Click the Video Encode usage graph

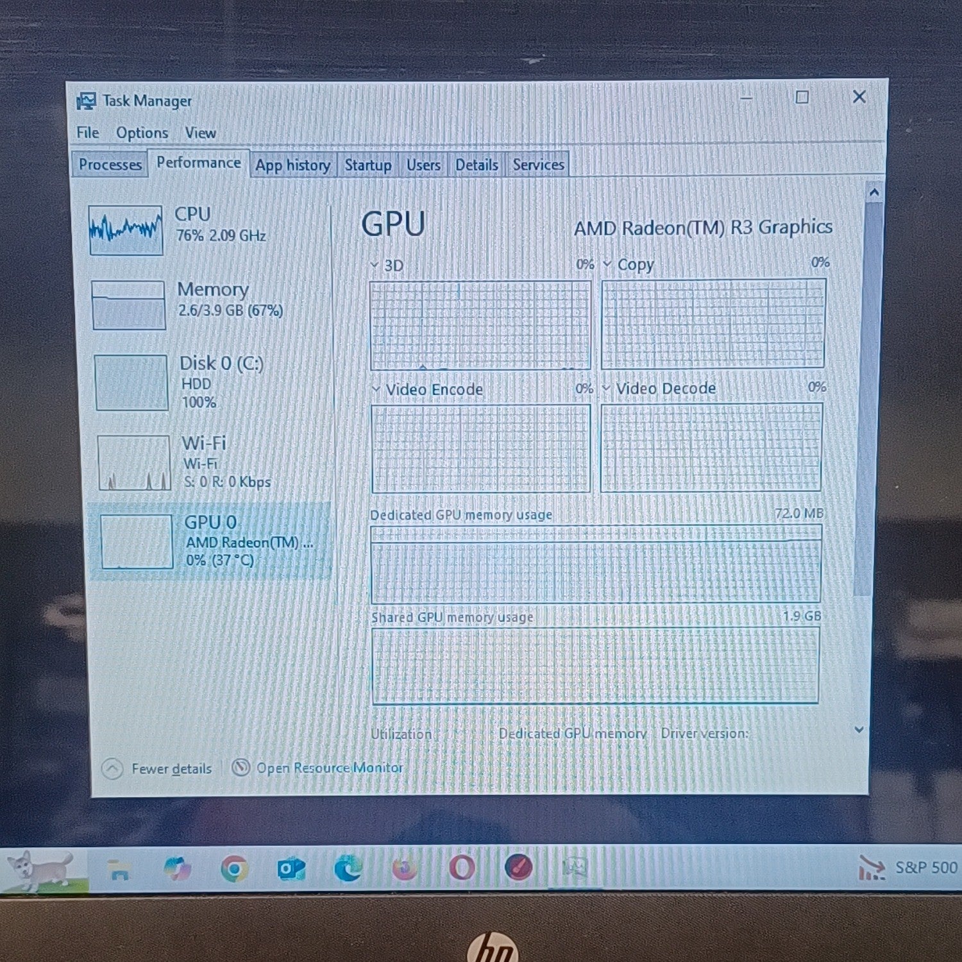pyautogui.click(x=481, y=448)
